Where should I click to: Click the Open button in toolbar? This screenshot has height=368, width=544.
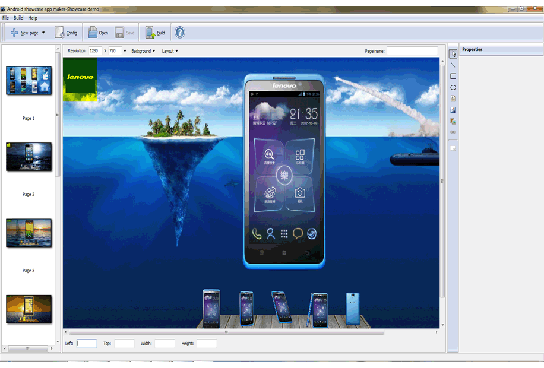point(98,33)
